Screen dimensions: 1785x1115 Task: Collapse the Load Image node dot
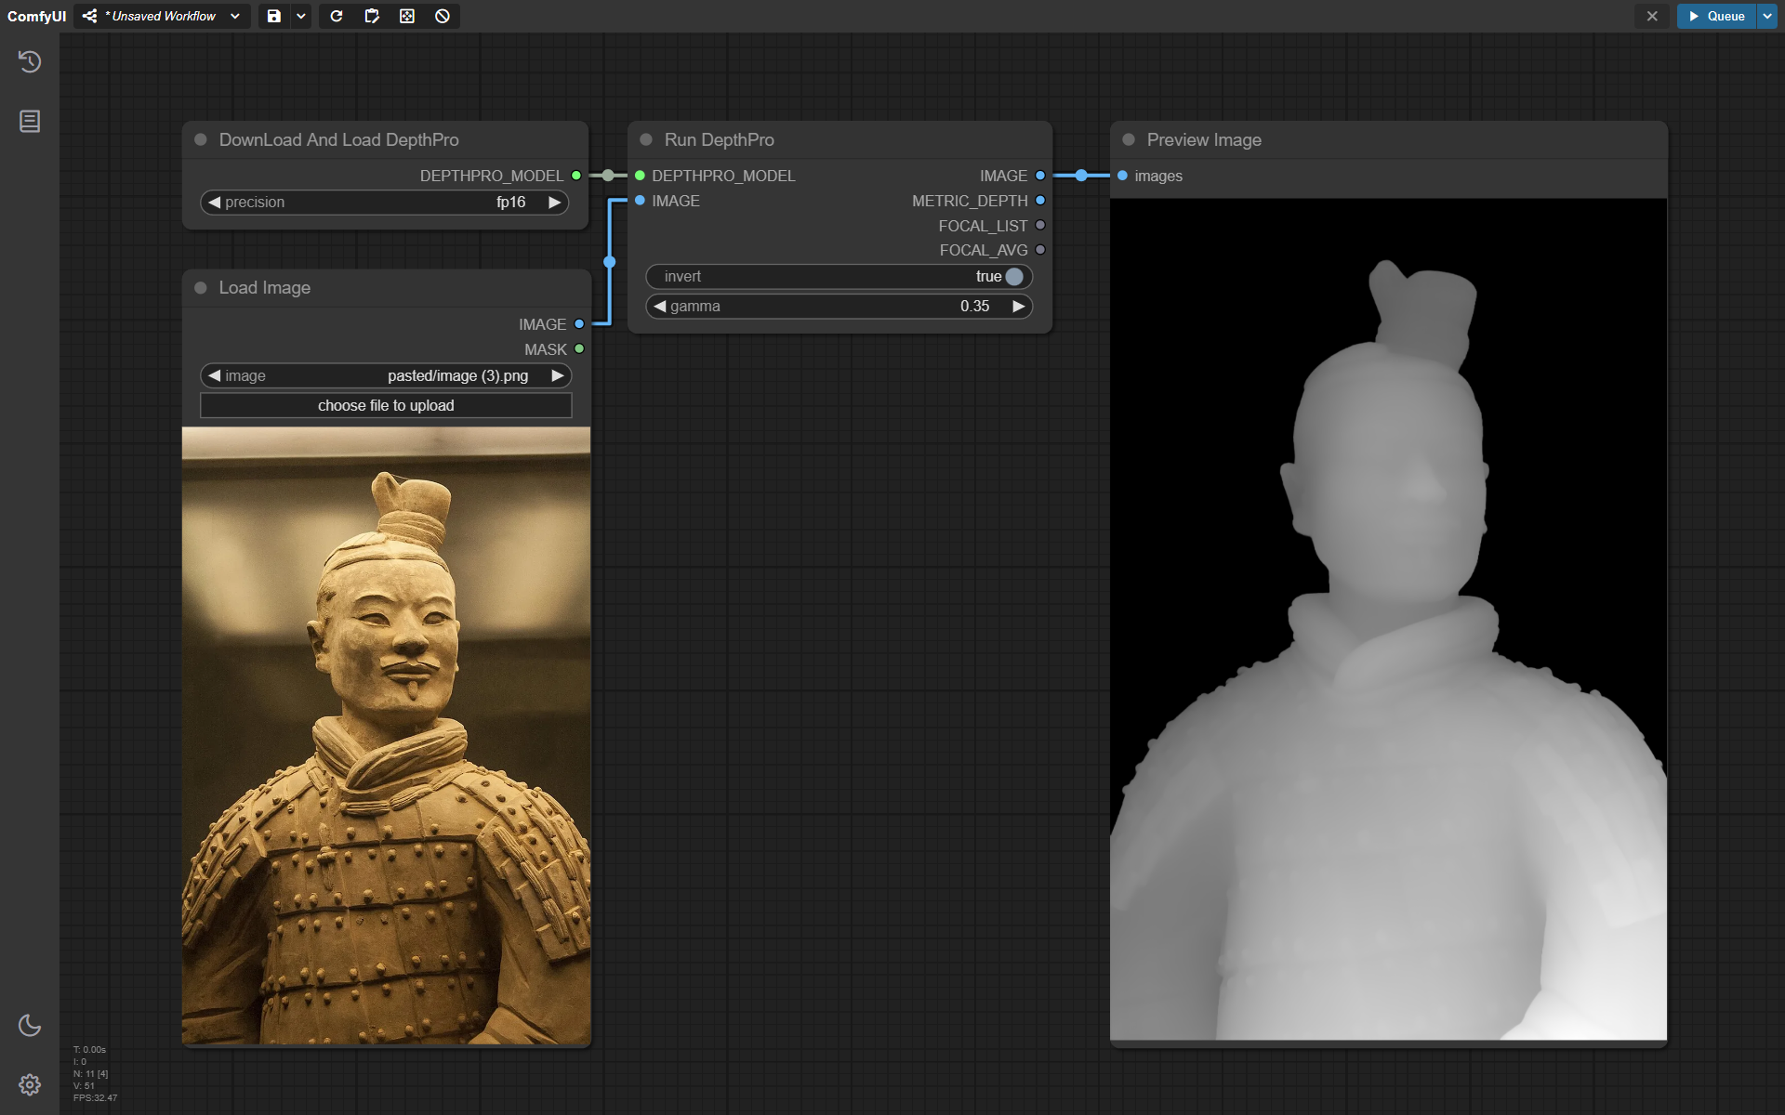click(201, 288)
